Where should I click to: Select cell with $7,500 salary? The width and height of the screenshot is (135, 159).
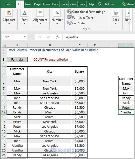(x=79, y=136)
